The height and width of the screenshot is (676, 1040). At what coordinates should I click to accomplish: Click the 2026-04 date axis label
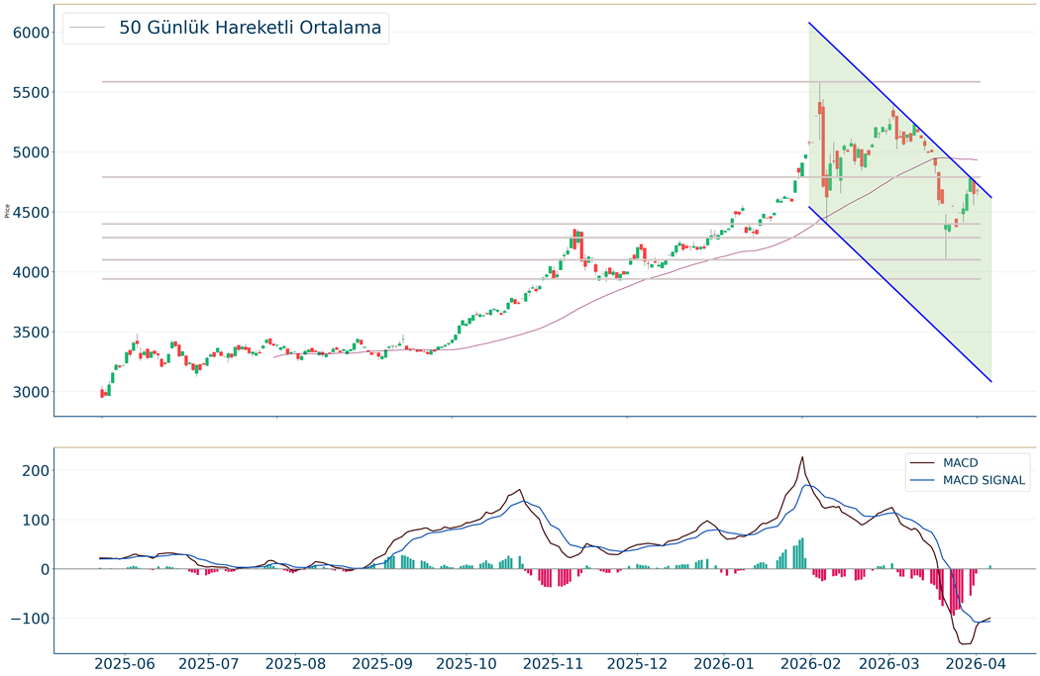(976, 663)
